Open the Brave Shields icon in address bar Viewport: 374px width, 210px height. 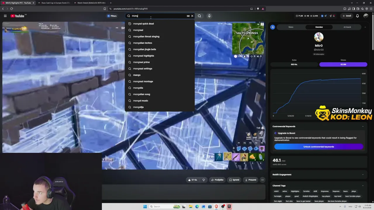point(258,9)
